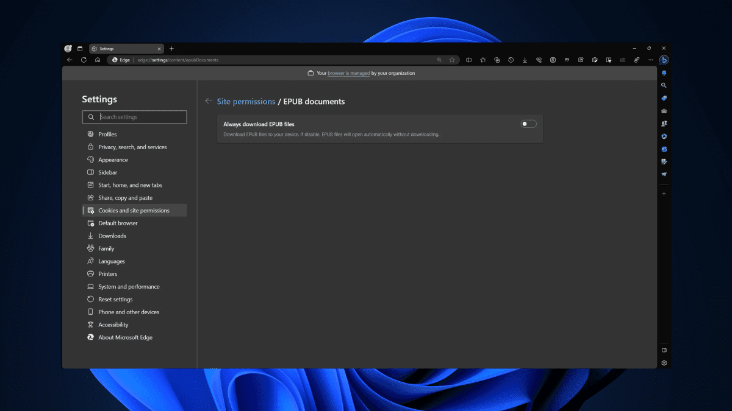
Task: Open Settings and more three-dot menu
Action: coord(650,60)
